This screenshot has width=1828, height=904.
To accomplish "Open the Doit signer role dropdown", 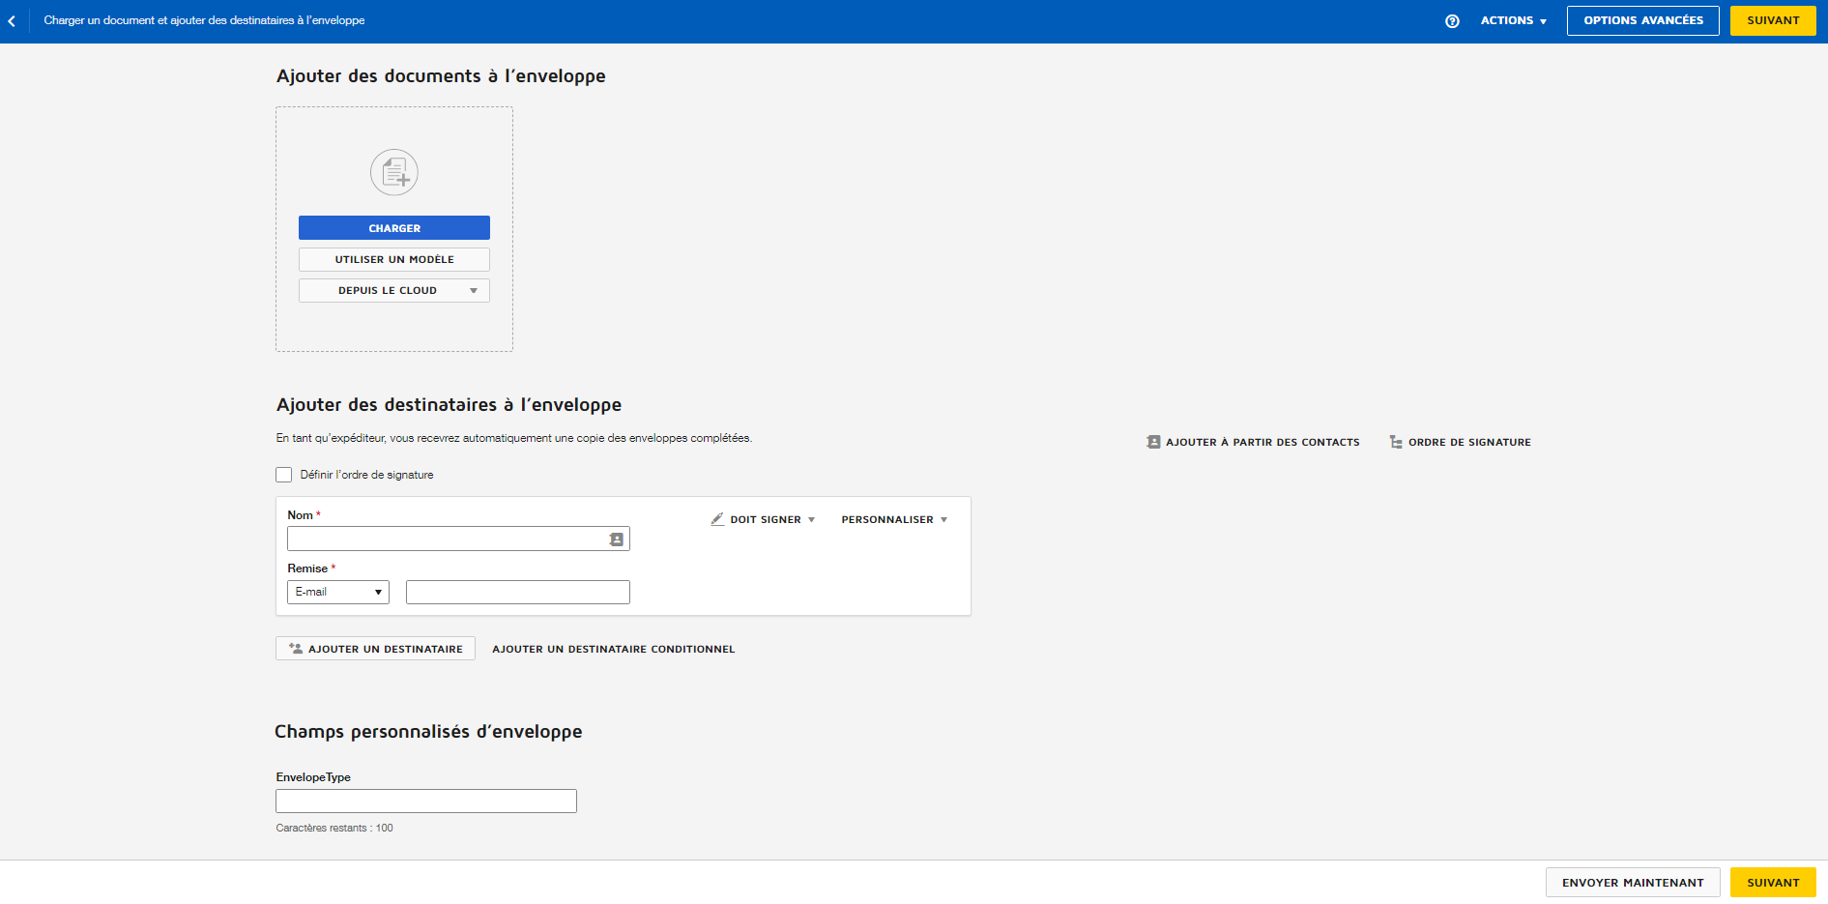I will point(764,519).
